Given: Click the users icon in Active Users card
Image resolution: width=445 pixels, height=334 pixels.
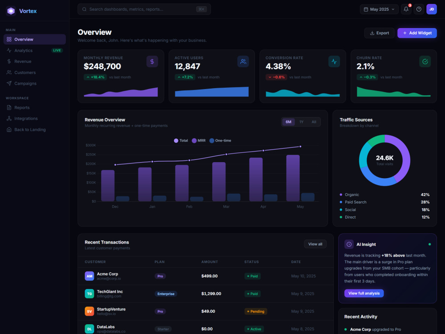Looking at the screenshot, I should [x=243, y=61].
